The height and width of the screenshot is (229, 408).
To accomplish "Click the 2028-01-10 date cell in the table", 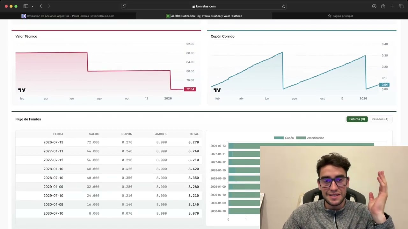I will point(53,169).
